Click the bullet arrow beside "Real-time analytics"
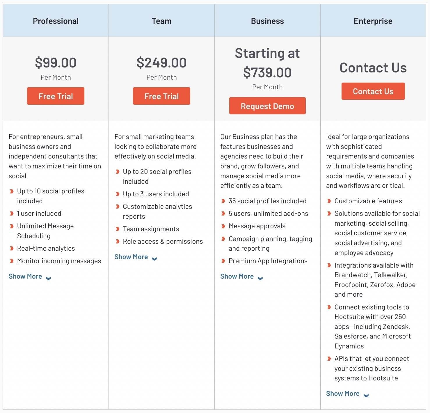Viewport: 430px width, 413px height. coord(12,248)
